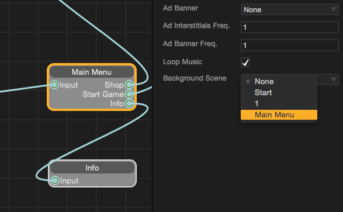The width and height of the screenshot is (343, 212).
Task: Open the Ad Banner dropdown
Action: point(290,9)
